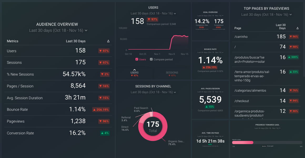Open the /checkout page link
The width and height of the screenshot is (305, 158).
click(x=242, y=101)
